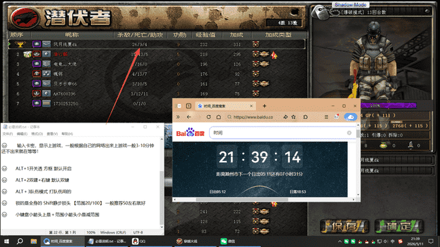440x247 pixels.
Task: Click "UTF-8" in Notepad status bar
Action: 138,233
